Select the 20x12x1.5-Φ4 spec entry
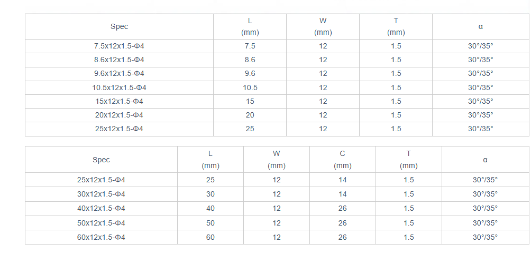This screenshot has height=254, width=531. (119, 115)
